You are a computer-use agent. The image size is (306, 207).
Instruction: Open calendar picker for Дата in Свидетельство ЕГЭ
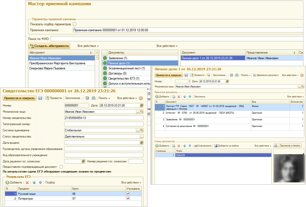(141, 105)
